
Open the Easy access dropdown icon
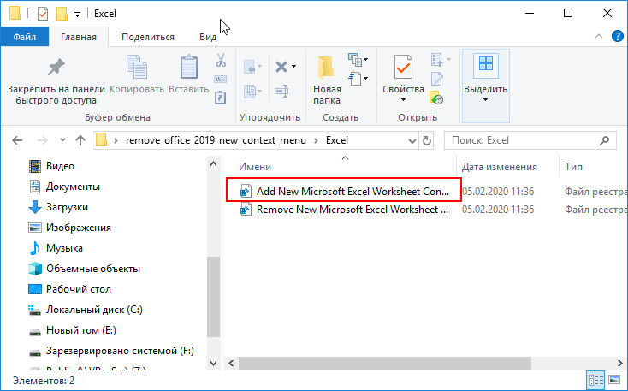point(358,79)
